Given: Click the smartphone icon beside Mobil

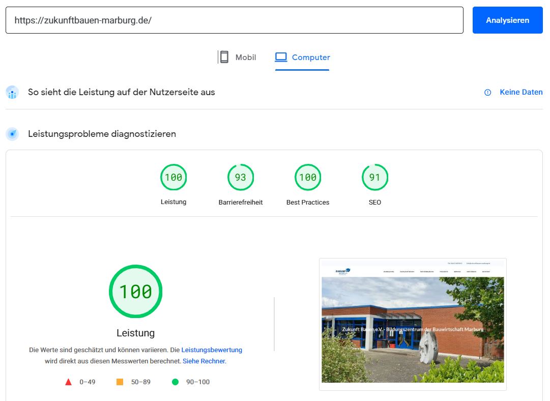Looking at the screenshot, I should 223,57.
